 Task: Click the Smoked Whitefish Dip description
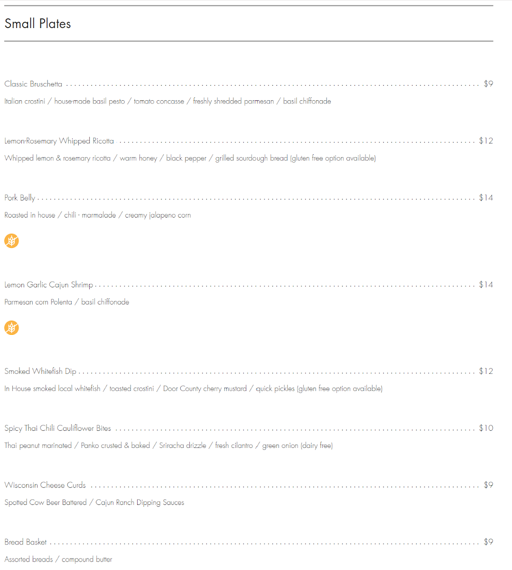coord(194,389)
